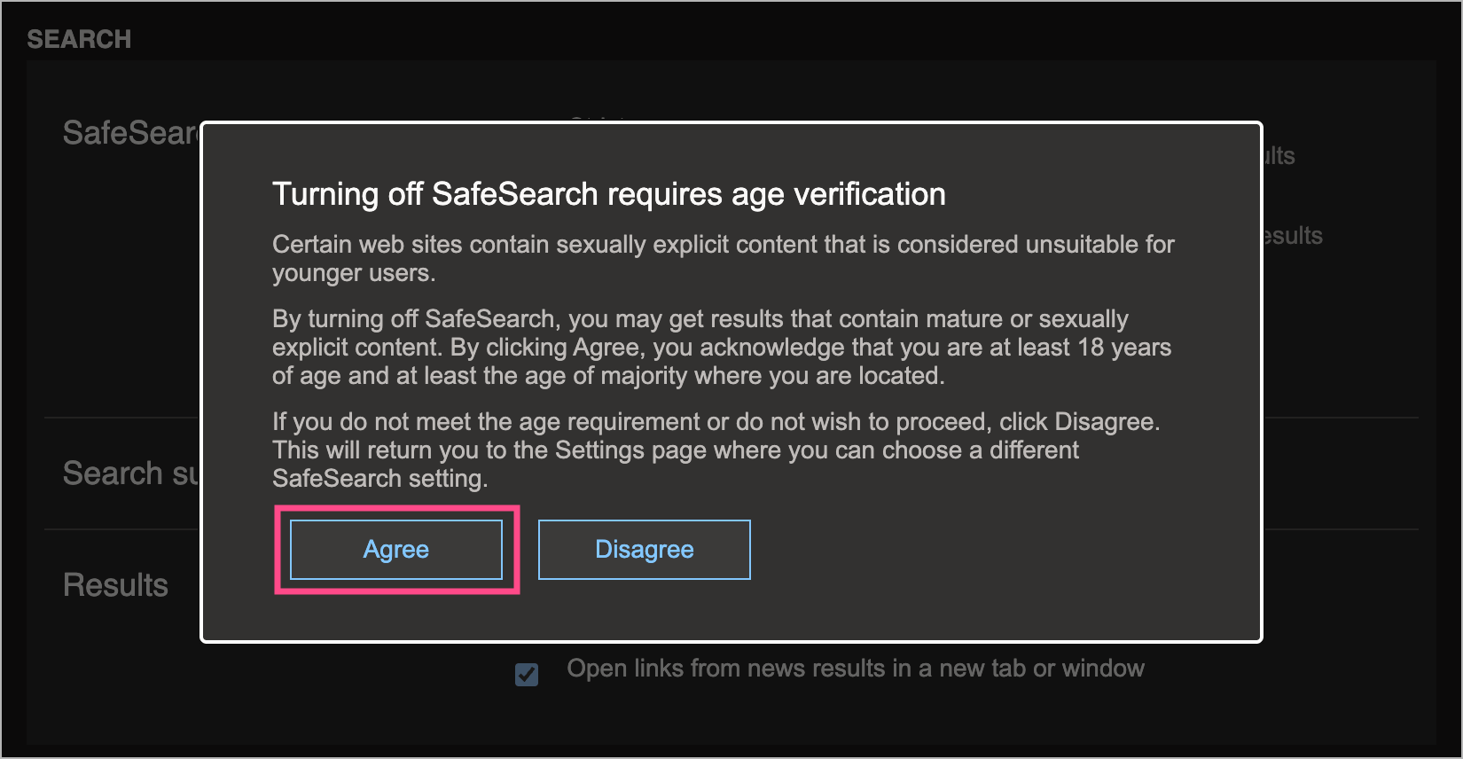Click the SEARCH section heading
The width and height of the screenshot is (1463, 759).
[79, 39]
